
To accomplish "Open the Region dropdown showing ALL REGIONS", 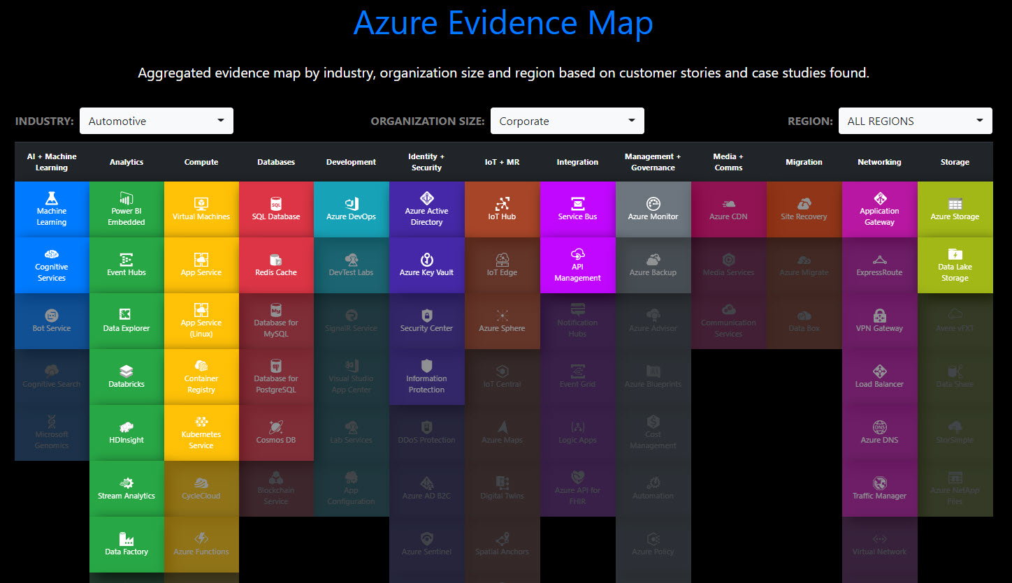I will coord(916,121).
